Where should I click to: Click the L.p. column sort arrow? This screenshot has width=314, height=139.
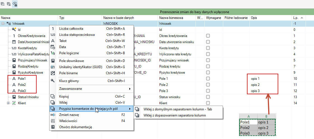(x=302, y=18)
